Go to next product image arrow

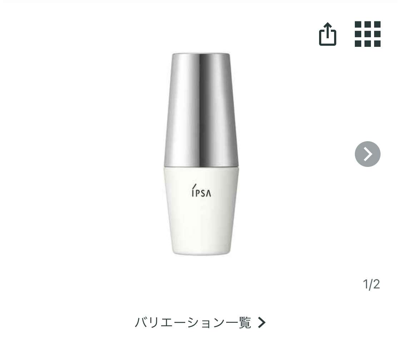[367, 154]
